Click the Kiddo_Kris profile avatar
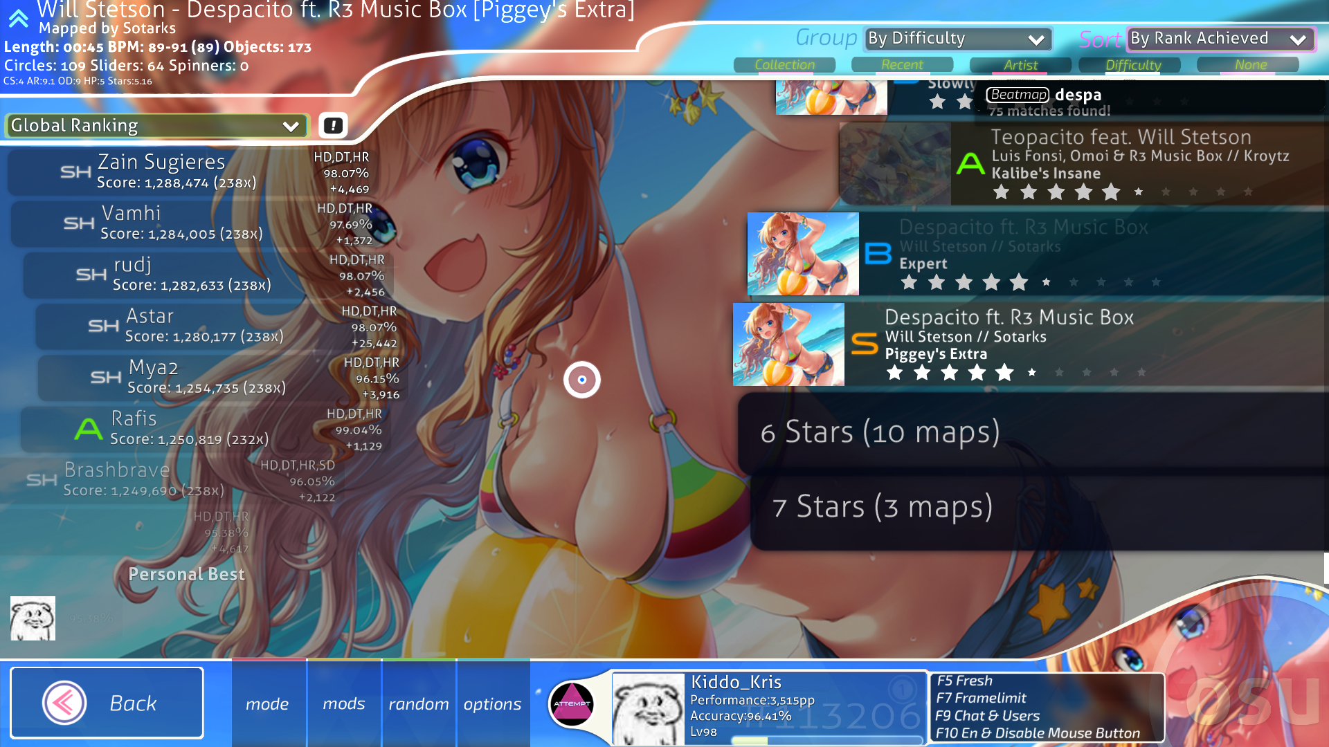This screenshot has height=747, width=1329. coord(649,709)
